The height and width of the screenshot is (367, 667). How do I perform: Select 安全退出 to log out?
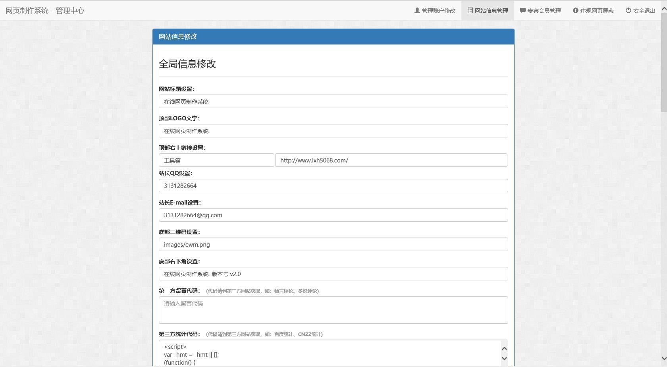(640, 10)
